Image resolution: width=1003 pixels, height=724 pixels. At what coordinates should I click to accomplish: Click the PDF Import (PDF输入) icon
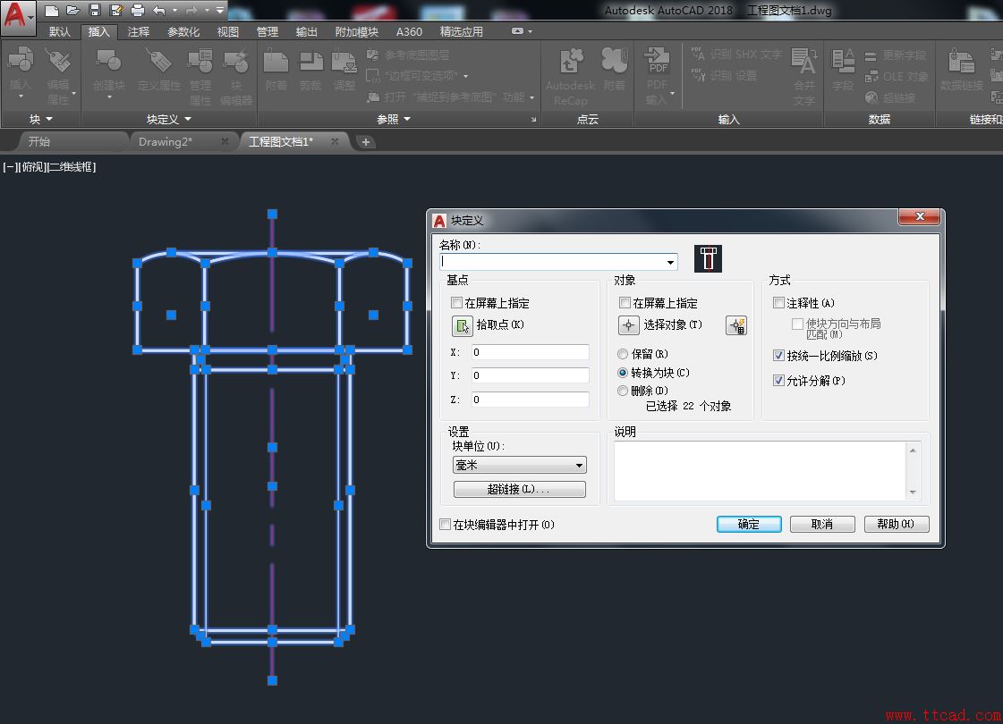tap(657, 62)
